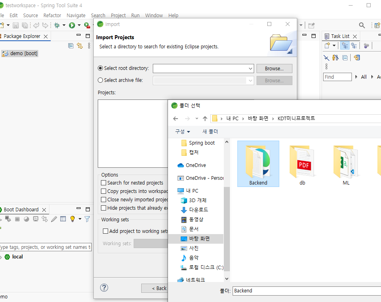Click the Debug bug icon in toolbar
Viewport: 381px width, 302px height.
[x=57, y=25]
